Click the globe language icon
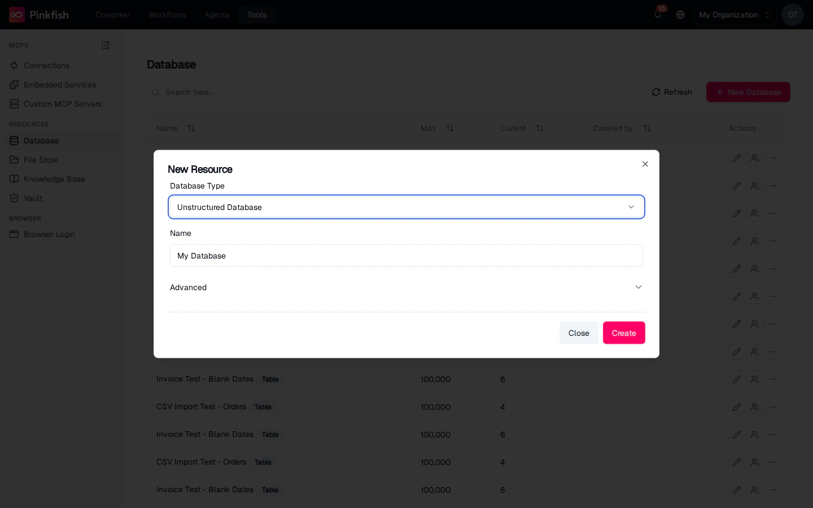Viewport: 813px width, 508px height. click(680, 15)
